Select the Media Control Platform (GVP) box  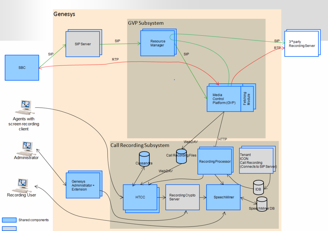[224, 99]
